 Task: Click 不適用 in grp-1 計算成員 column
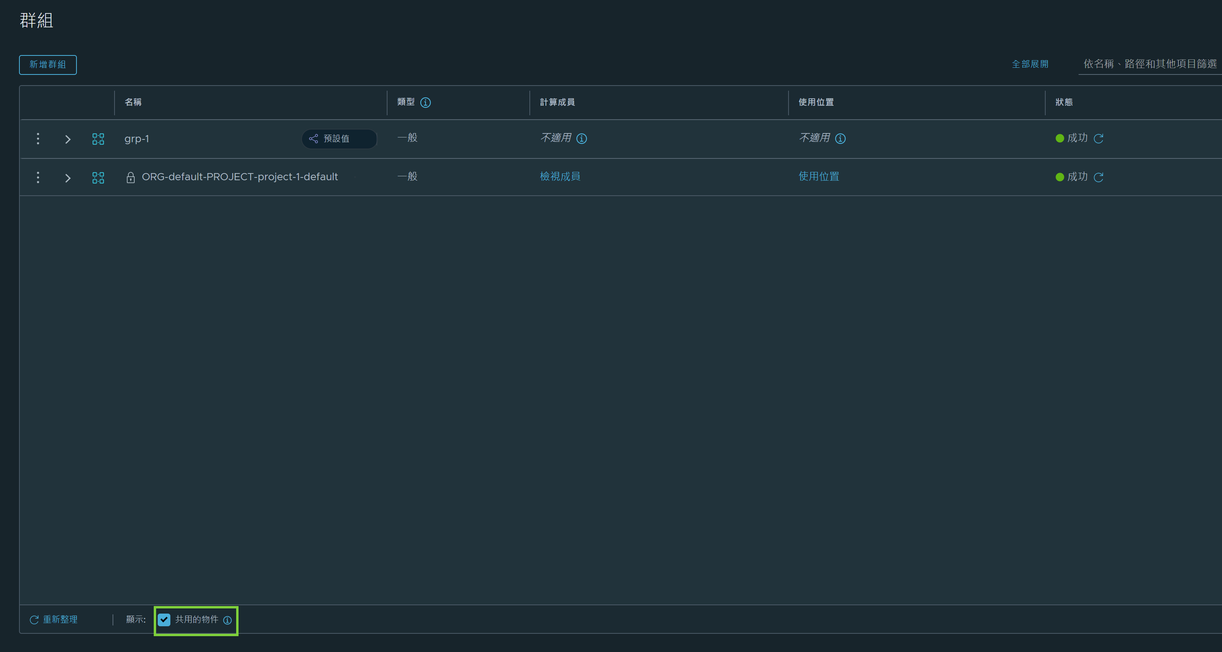tap(556, 138)
